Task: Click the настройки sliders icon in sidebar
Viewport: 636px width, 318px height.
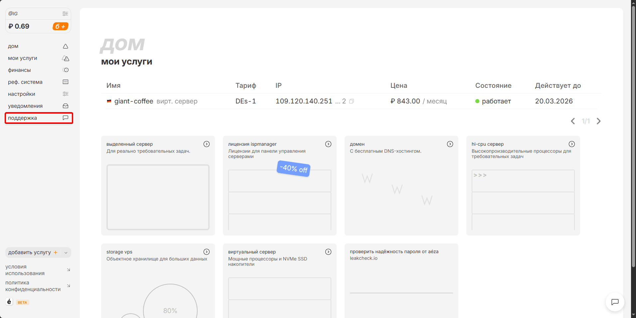Action: click(66, 94)
